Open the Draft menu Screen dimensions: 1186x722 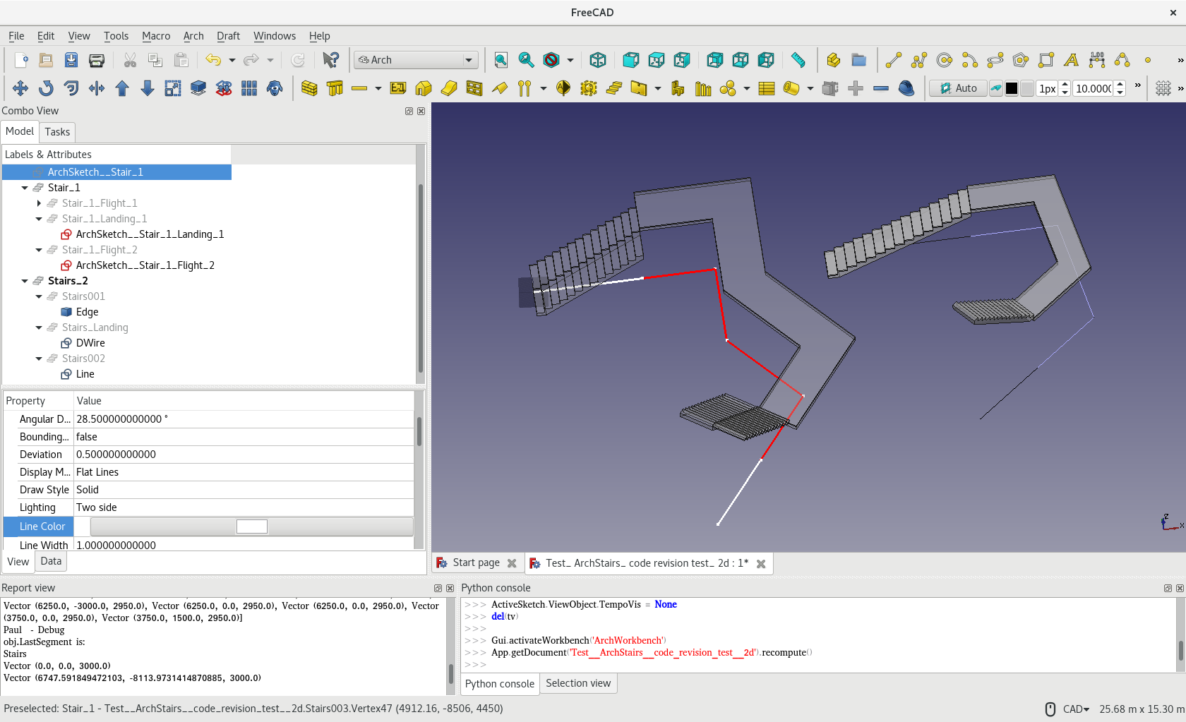(x=227, y=36)
